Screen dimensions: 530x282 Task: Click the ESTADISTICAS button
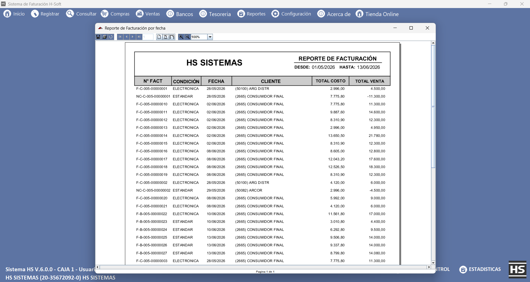(x=480, y=269)
